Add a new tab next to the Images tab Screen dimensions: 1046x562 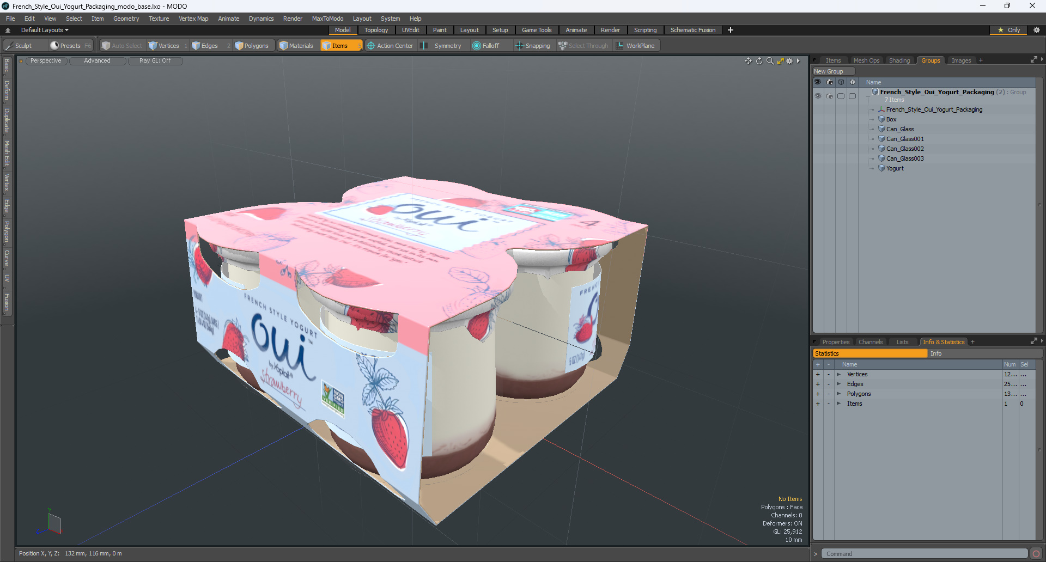981,60
